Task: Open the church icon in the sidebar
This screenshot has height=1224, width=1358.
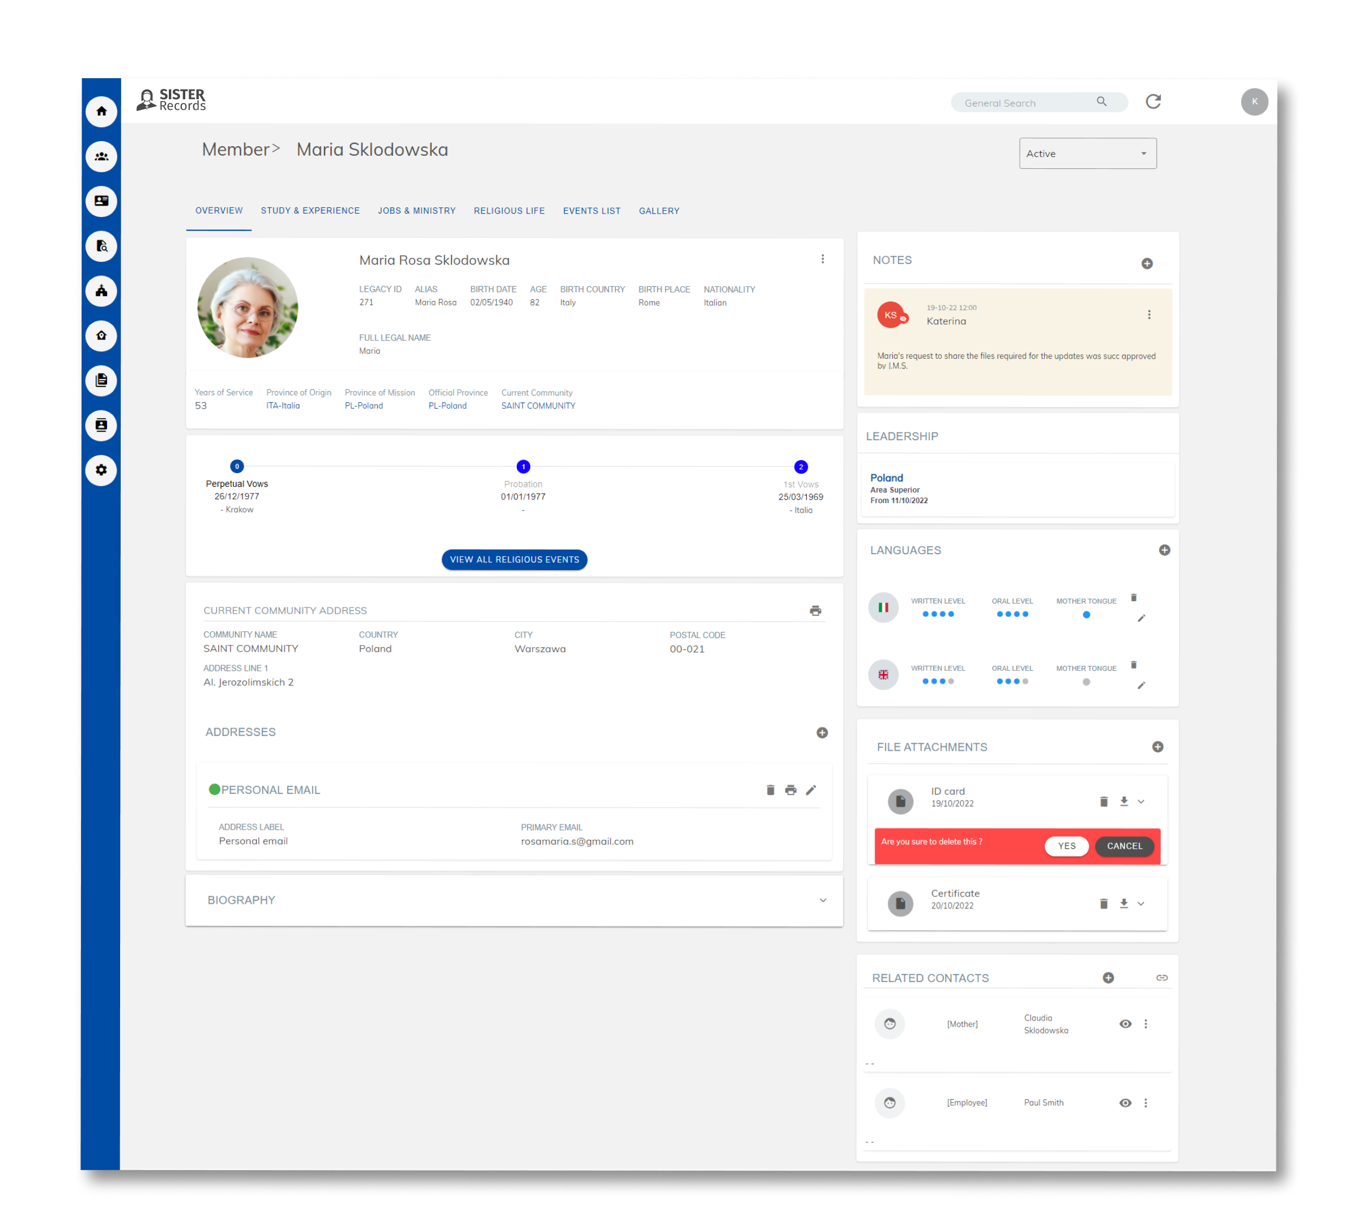Action: coord(101,291)
